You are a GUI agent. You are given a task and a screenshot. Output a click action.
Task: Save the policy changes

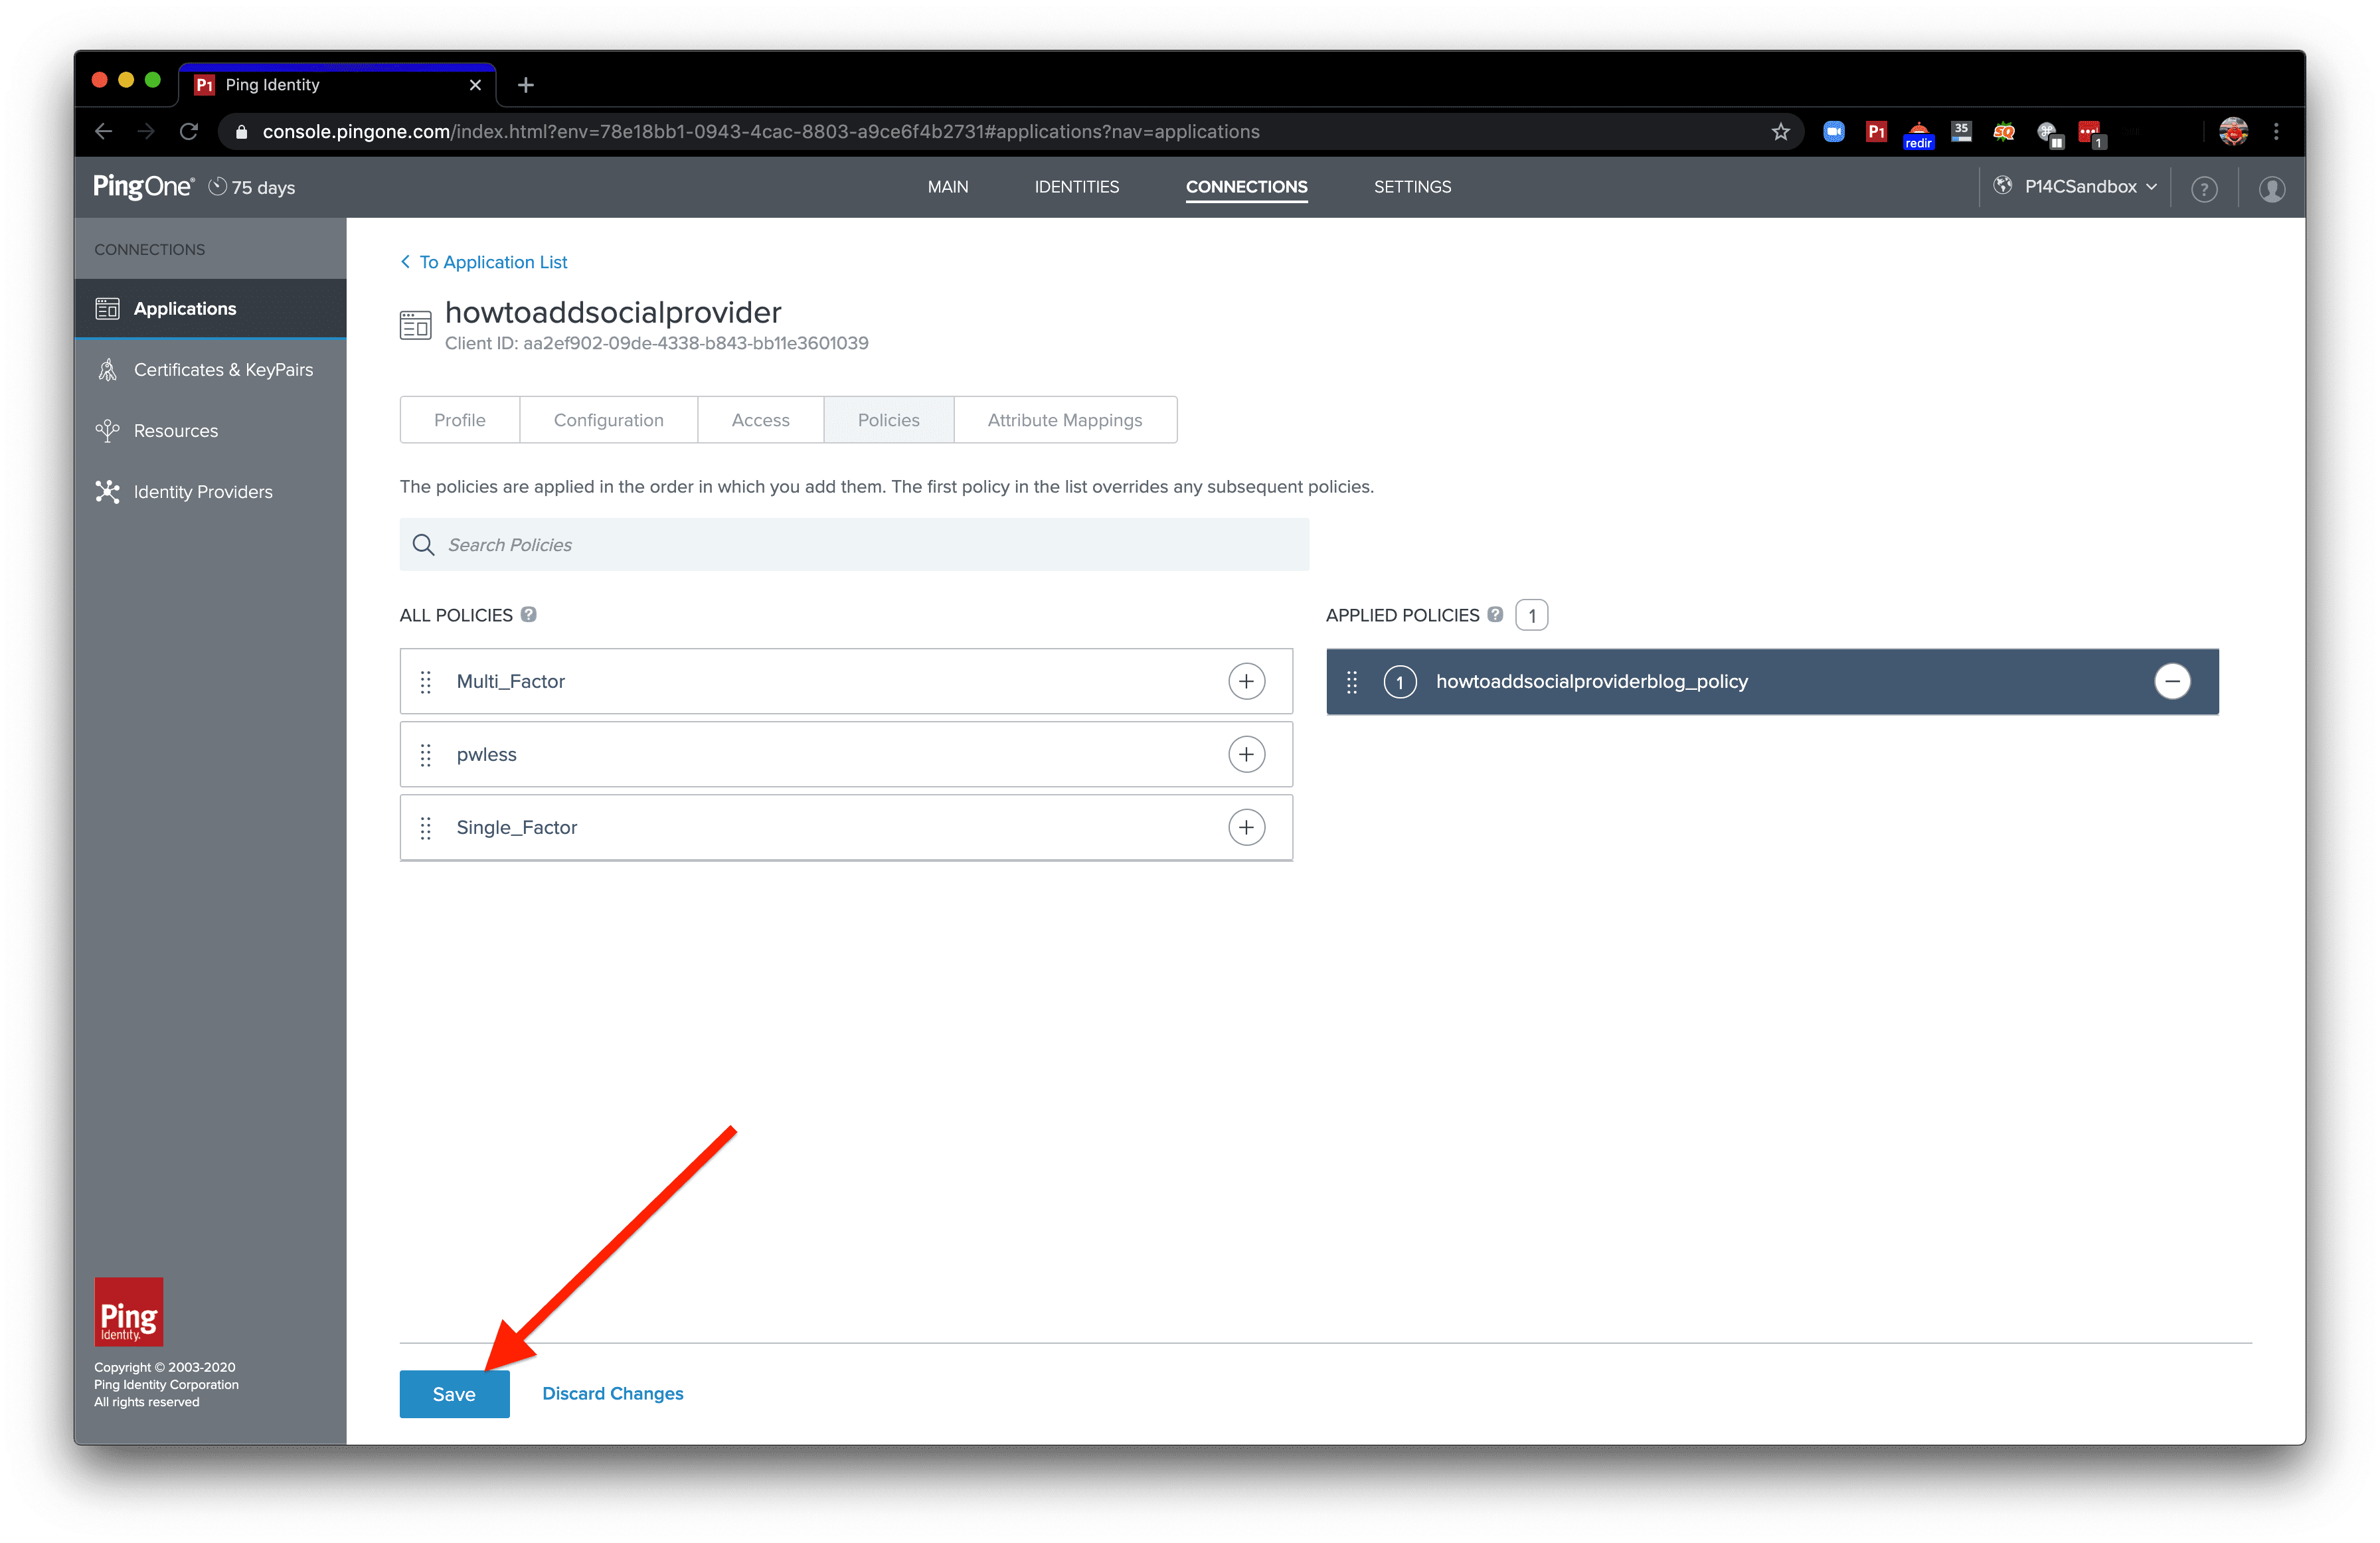point(454,1393)
